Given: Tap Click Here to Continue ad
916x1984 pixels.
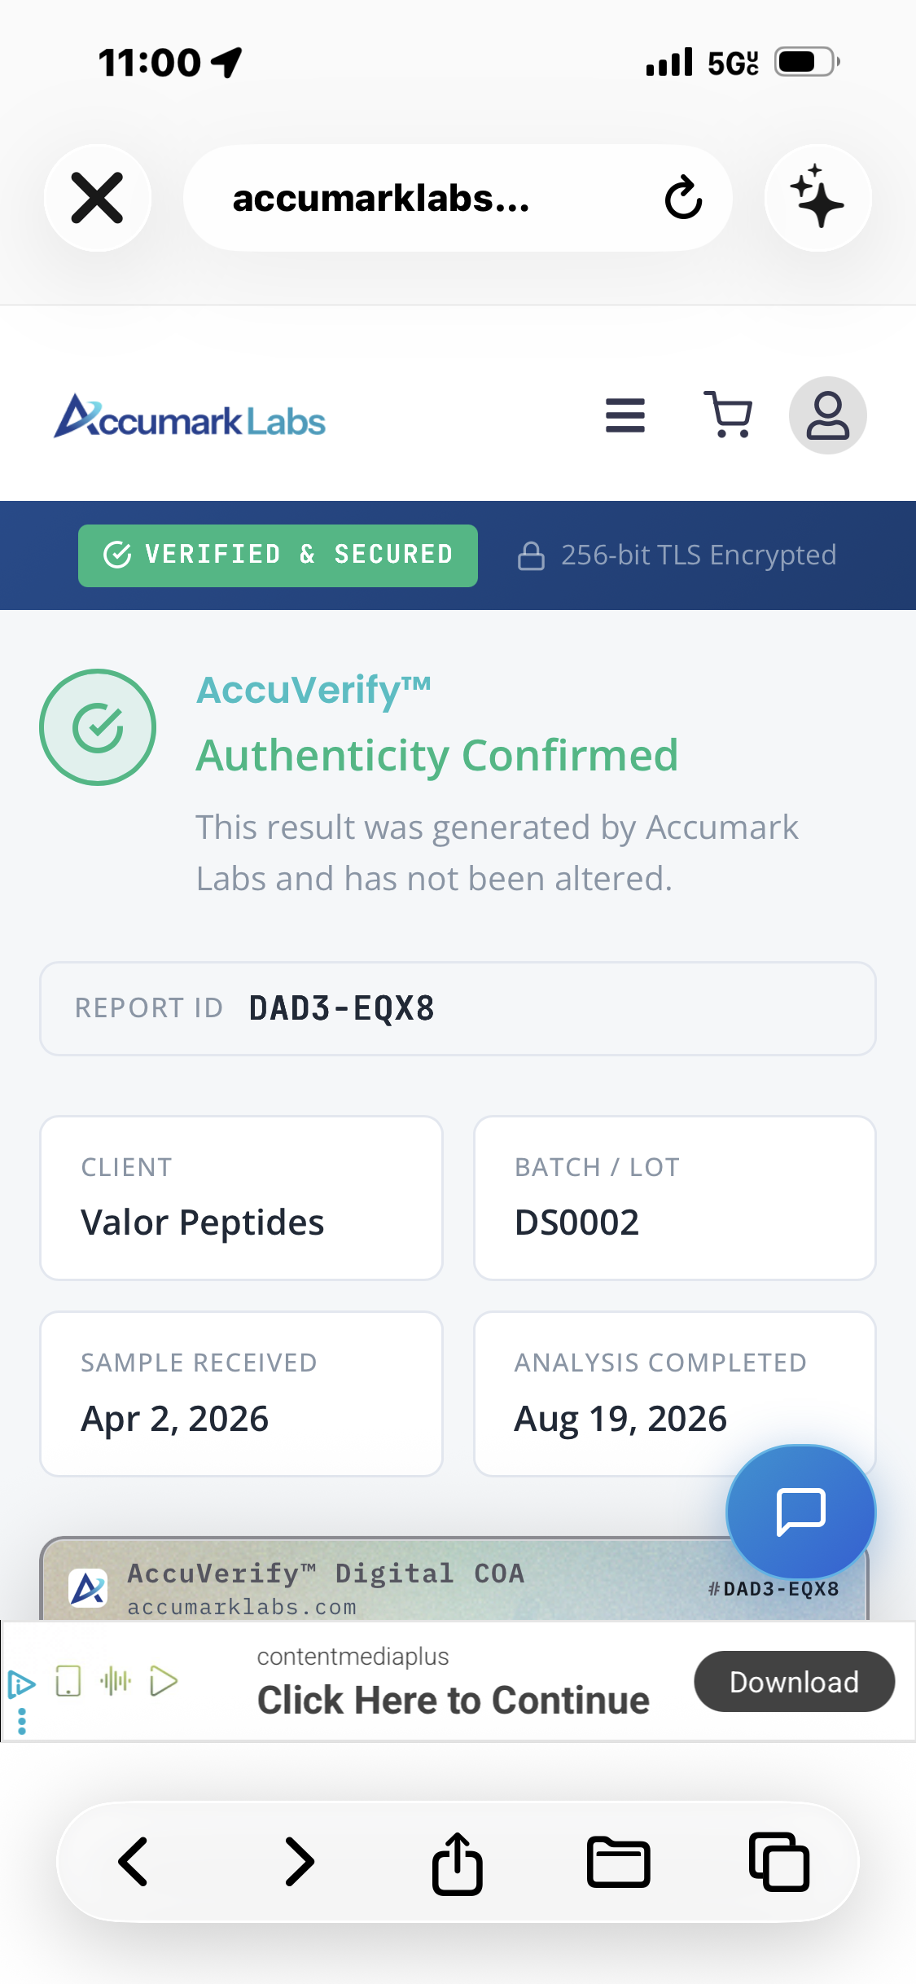Looking at the screenshot, I should click(x=454, y=1701).
